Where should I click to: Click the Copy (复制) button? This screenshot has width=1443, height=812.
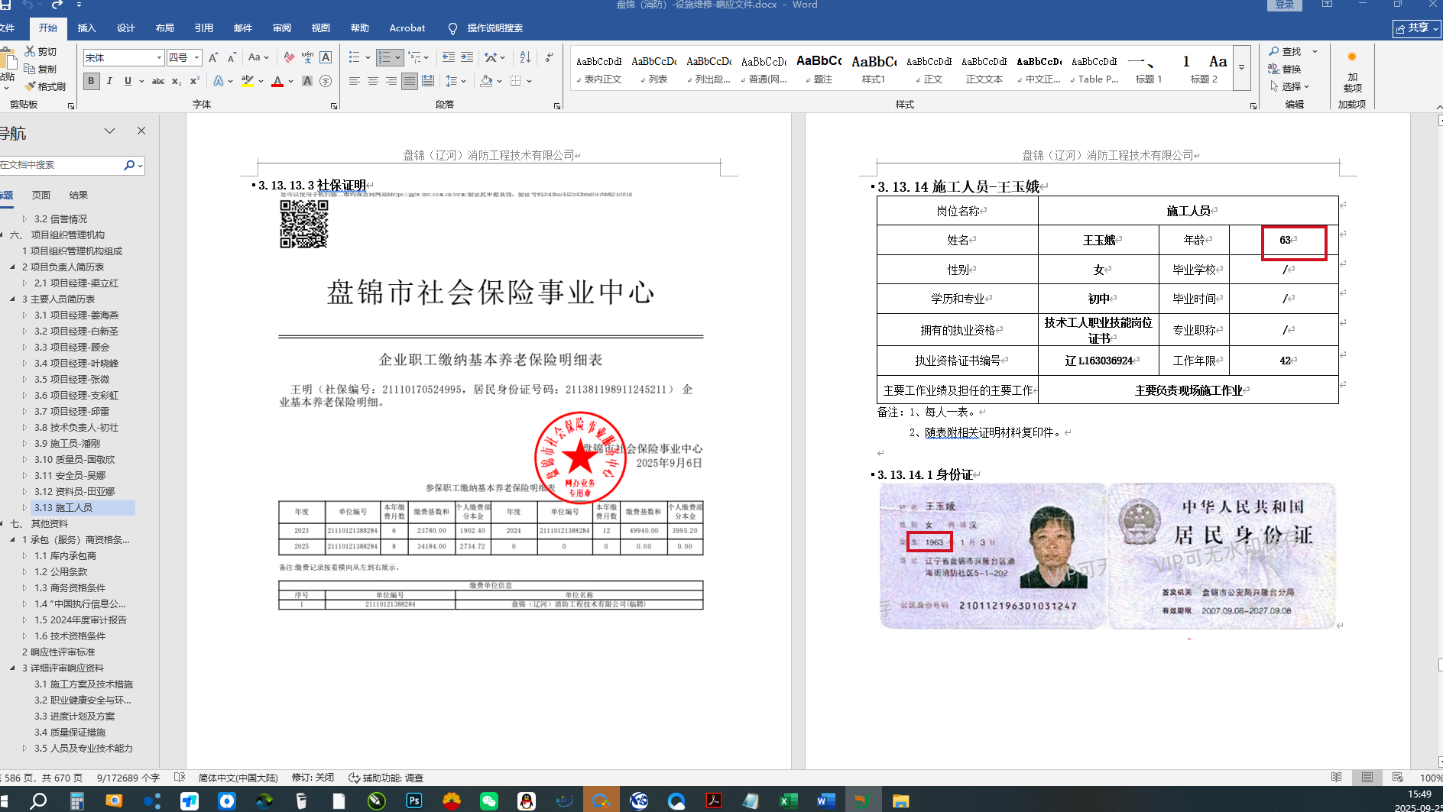[x=41, y=69]
